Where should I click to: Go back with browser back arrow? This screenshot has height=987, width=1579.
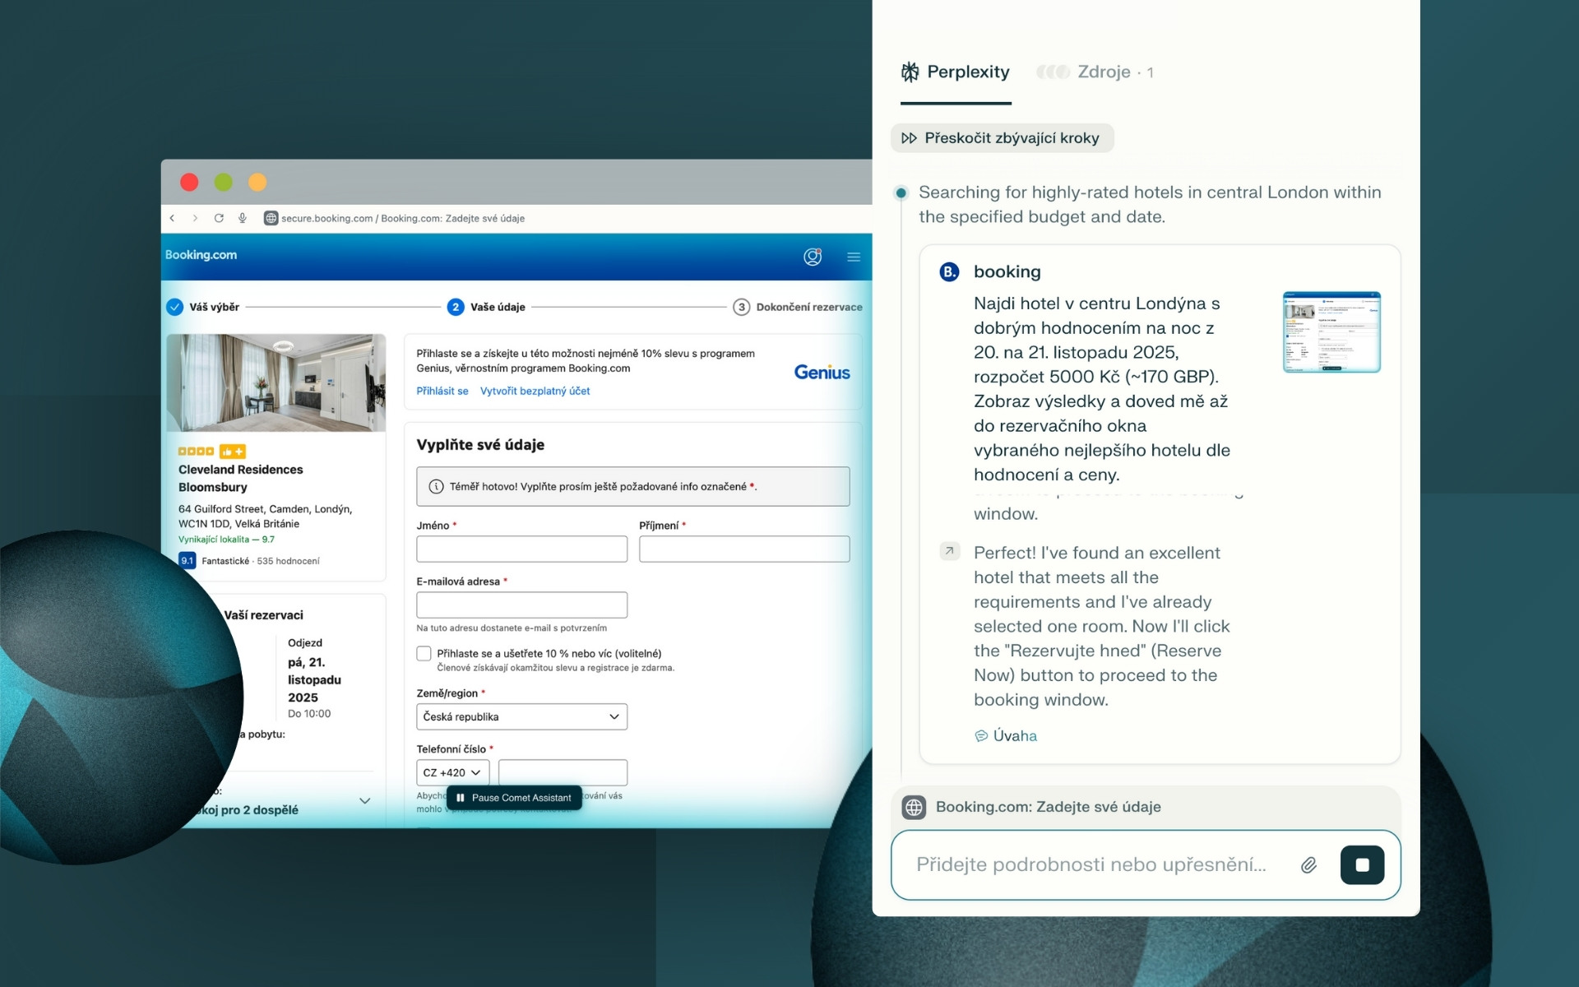(172, 218)
